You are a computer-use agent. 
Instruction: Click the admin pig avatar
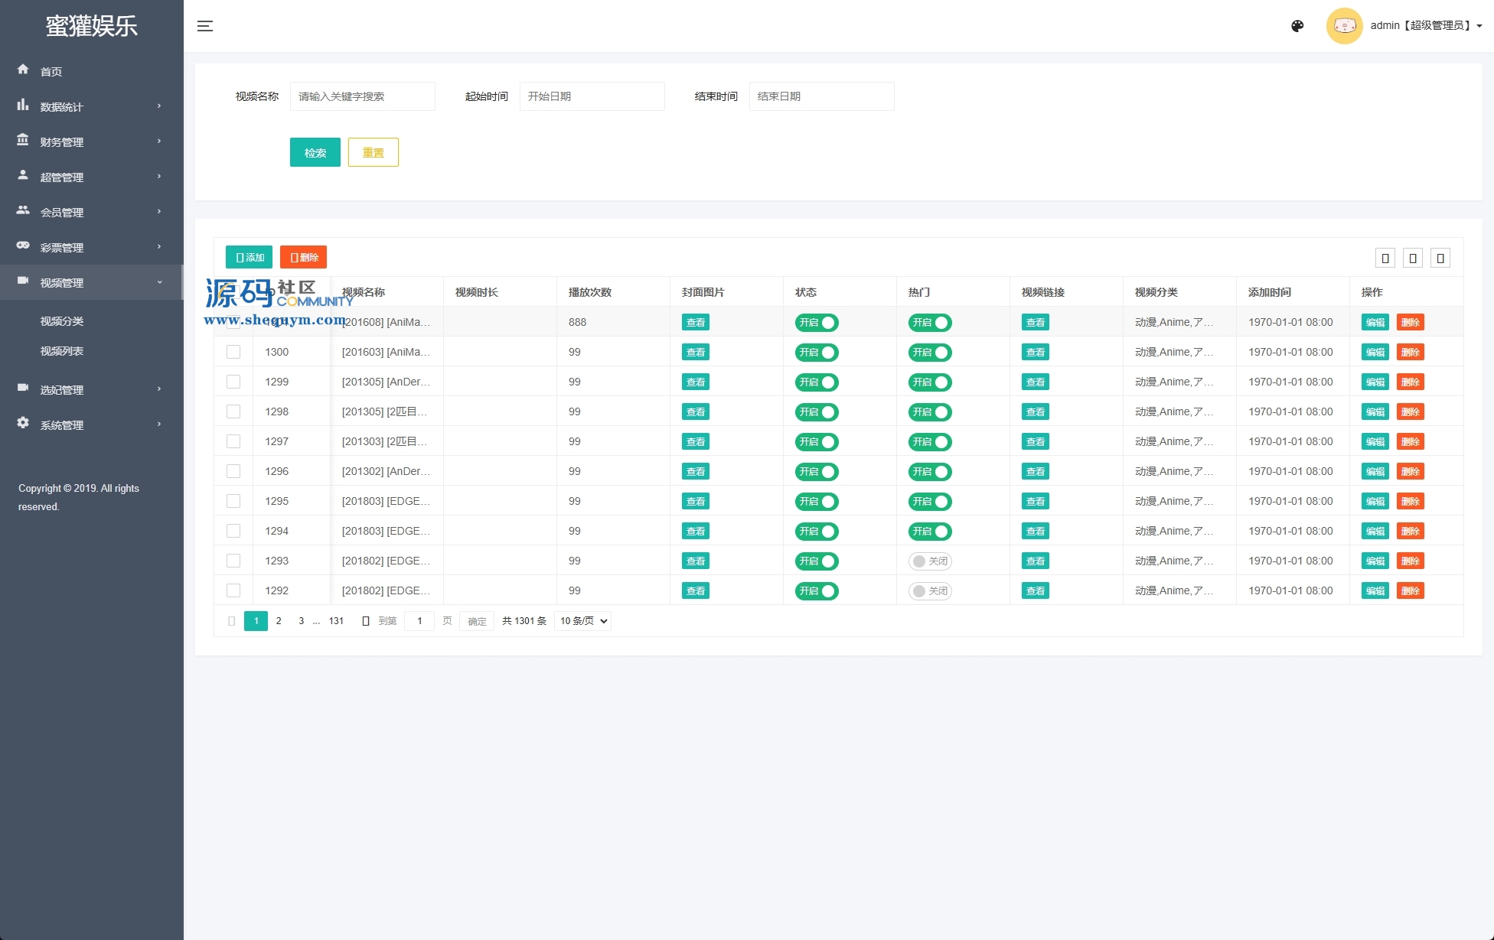coord(1344,26)
